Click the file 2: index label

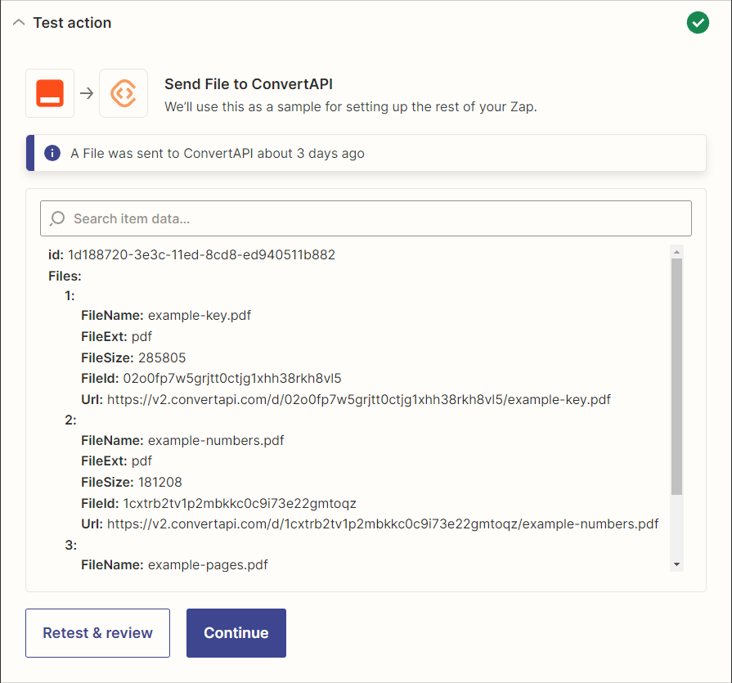tap(70, 420)
